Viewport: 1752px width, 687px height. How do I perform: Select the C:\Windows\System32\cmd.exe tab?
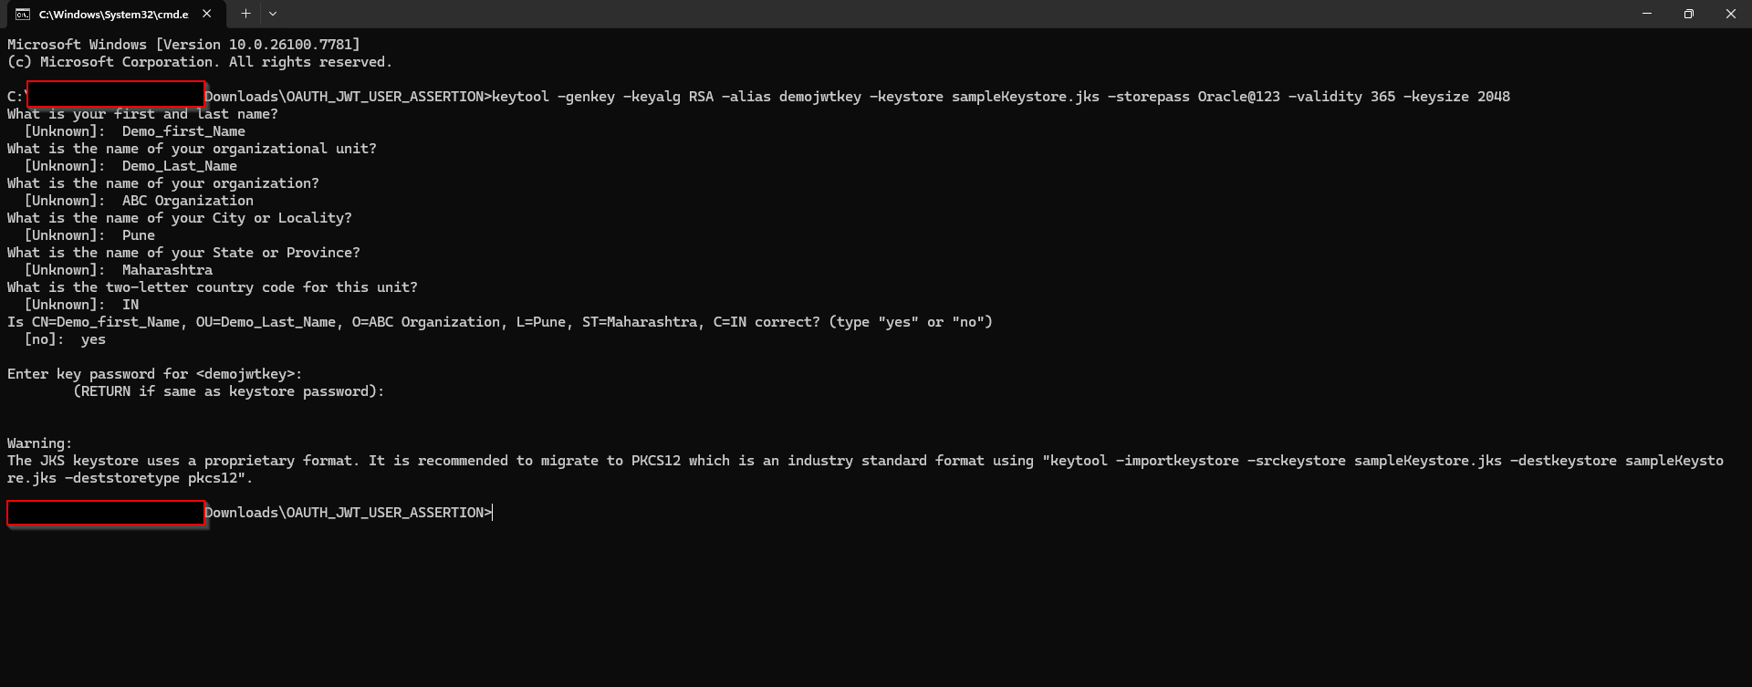pyautogui.click(x=113, y=14)
